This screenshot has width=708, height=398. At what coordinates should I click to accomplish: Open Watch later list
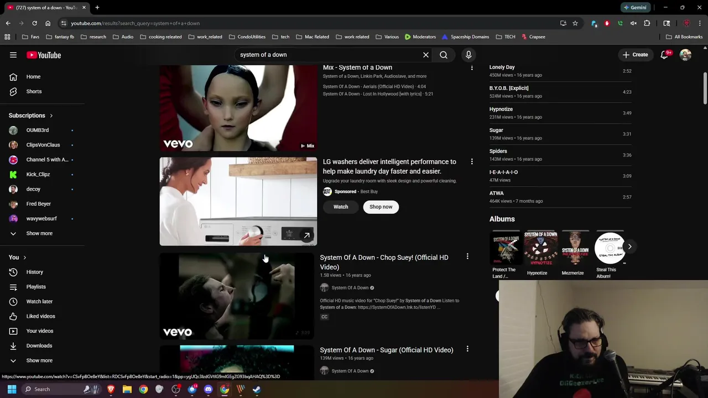coord(39,301)
